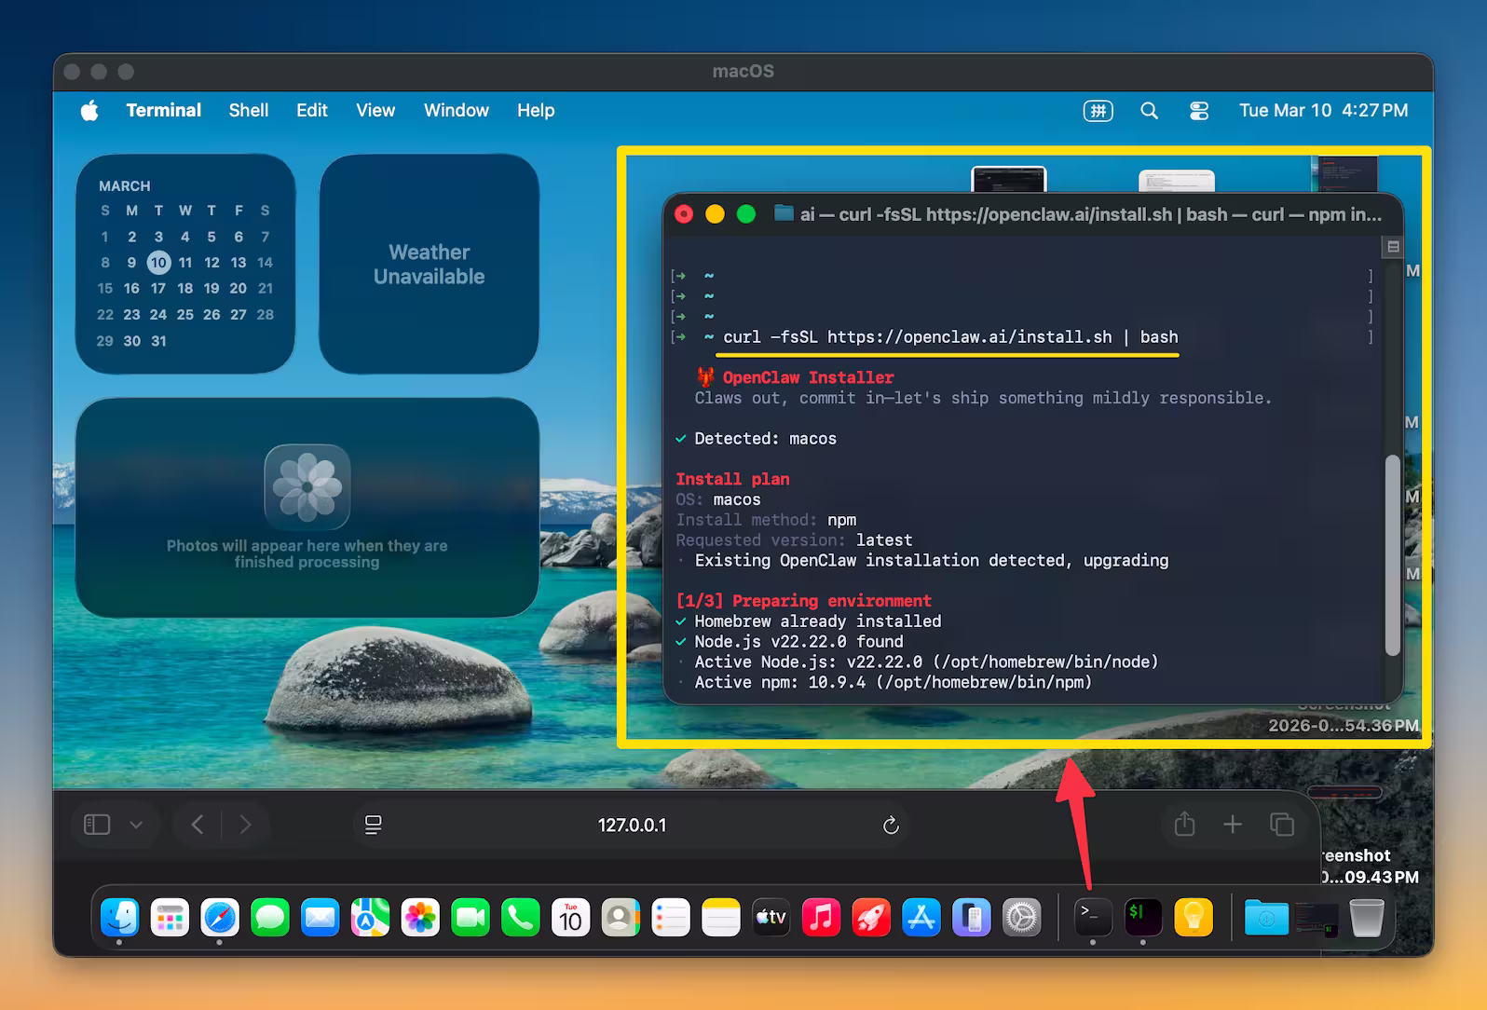Screen dimensions: 1487x1010
Task: Click '[1/3] Preparing environment' in Terminal
Action: pyautogui.click(x=803, y=601)
